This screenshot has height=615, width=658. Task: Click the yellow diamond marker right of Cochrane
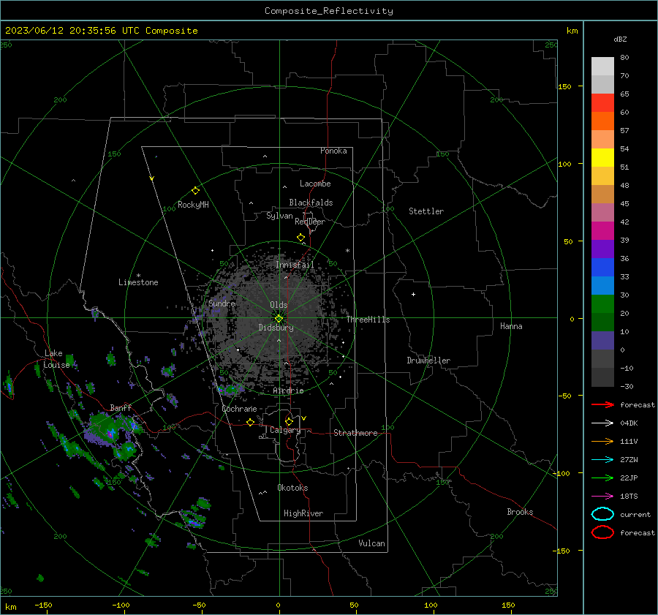[250, 422]
